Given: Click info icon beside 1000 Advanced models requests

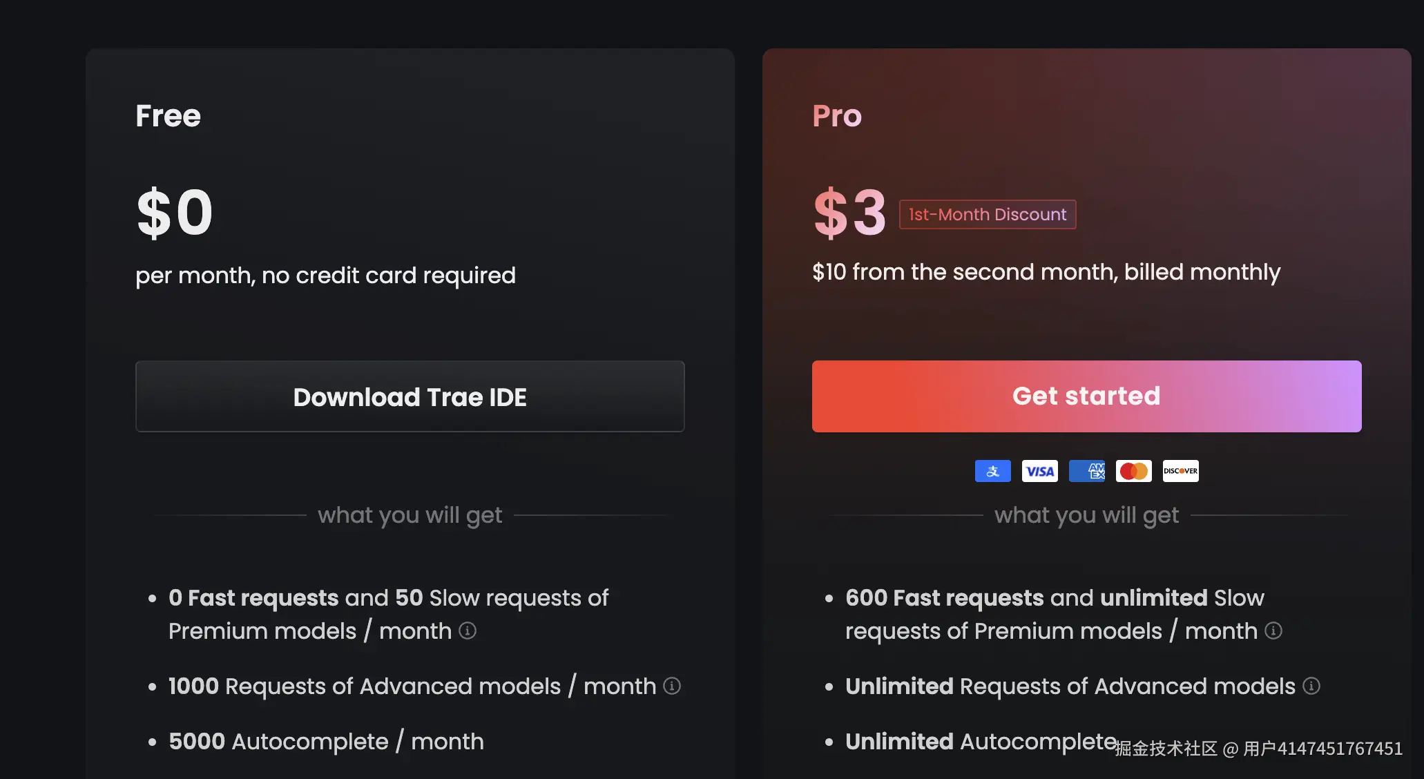Looking at the screenshot, I should pos(672,686).
